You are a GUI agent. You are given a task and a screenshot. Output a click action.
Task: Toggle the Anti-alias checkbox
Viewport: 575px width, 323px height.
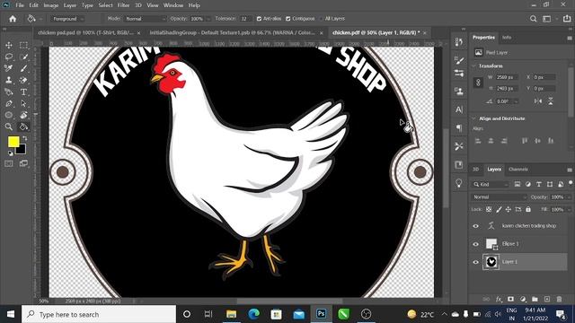259,19
